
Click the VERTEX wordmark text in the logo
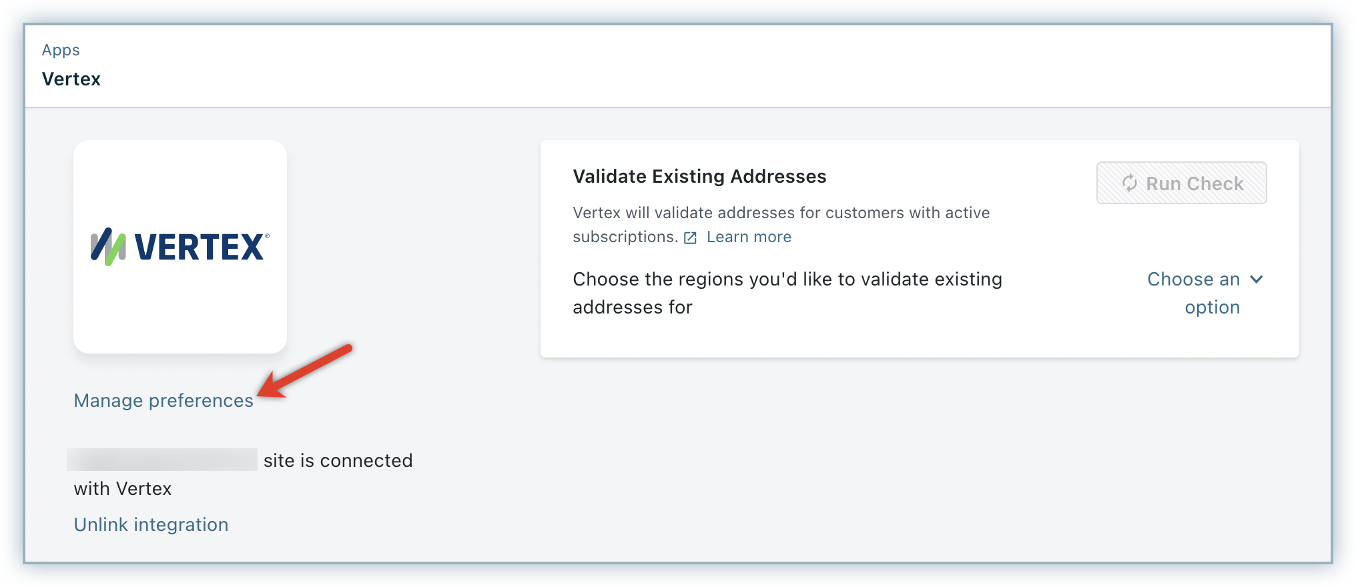tap(200, 247)
